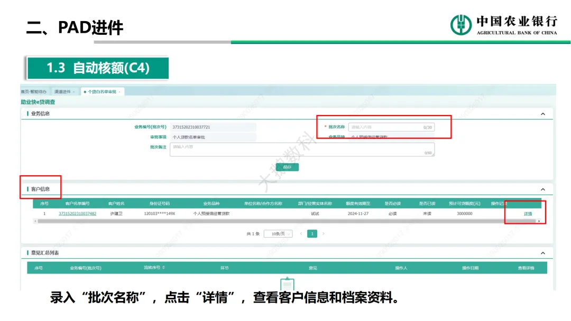This screenshot has height=321, width=571.
Task: Open 详情 link in customer row
Action: pos(528,214)
